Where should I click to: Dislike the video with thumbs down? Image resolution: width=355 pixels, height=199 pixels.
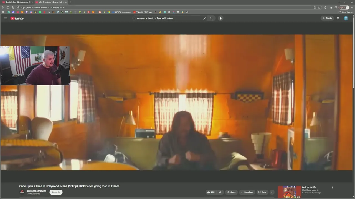click(x=220, y=192)
